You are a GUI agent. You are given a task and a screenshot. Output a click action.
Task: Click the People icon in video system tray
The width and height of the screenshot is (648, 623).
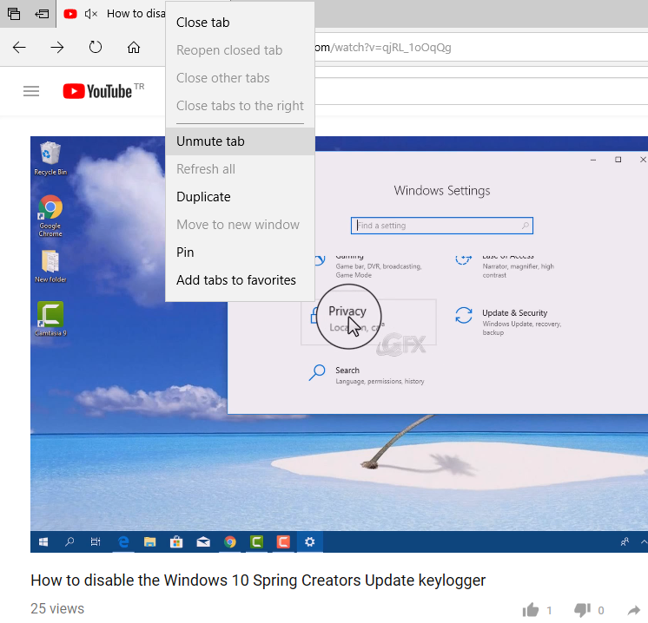(x=625, y=541)
